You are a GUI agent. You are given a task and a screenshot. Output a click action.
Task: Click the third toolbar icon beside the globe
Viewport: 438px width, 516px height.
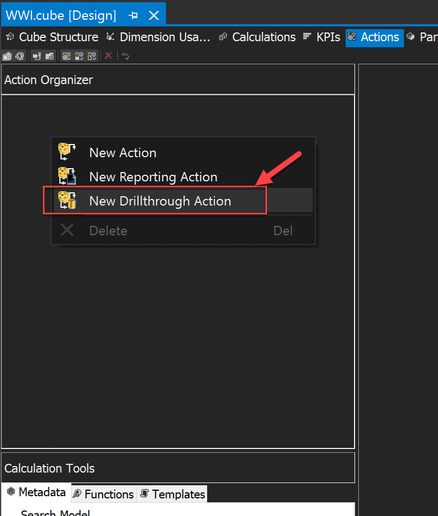[37, 56]
